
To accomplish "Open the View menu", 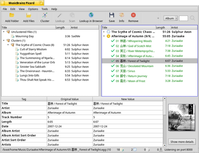I will [22, 9].
